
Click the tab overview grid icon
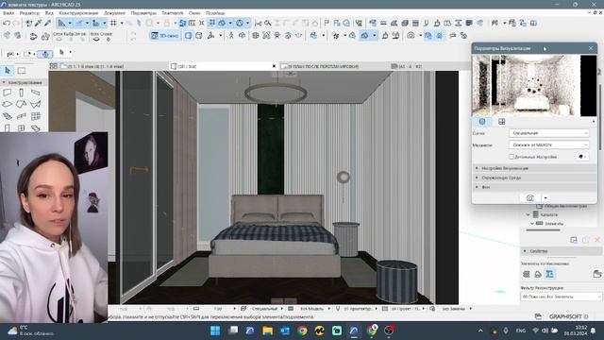coord(54,66)
